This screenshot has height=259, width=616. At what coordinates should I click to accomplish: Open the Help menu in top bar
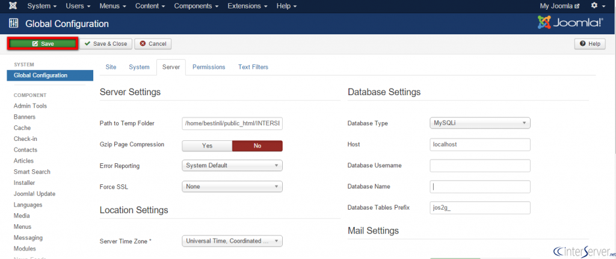pos(286,6)
